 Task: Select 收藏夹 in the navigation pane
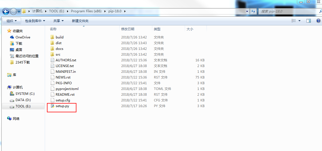[x=18, y=31]
